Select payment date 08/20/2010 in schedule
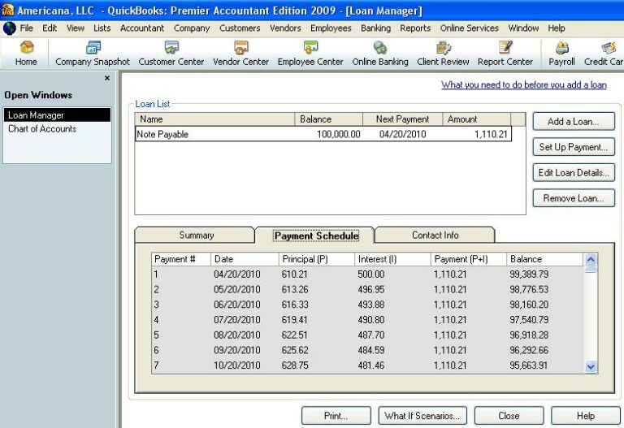The image size is (624, 428). pyautogui.click(x=236, y=335)
